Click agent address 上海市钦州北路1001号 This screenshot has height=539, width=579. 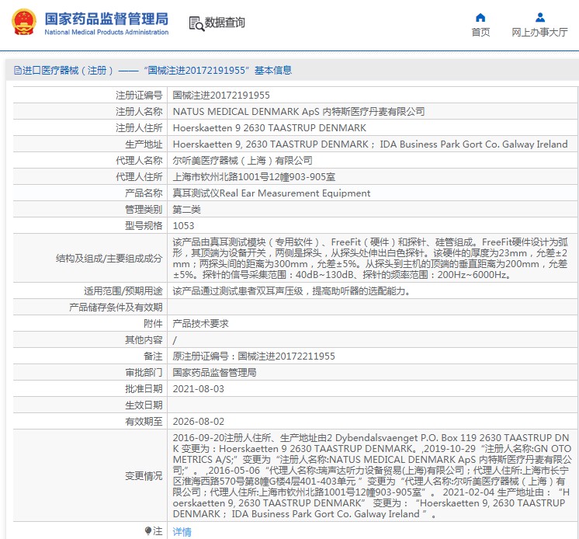coord(254,176)
